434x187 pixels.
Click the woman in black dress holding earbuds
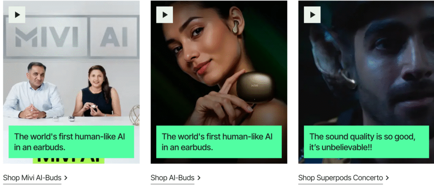click(97, 91)
